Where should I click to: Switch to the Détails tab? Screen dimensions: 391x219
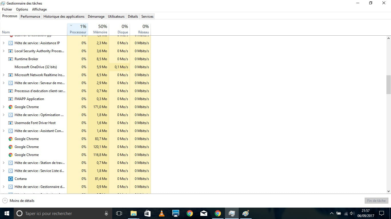(x=133, y=17)
